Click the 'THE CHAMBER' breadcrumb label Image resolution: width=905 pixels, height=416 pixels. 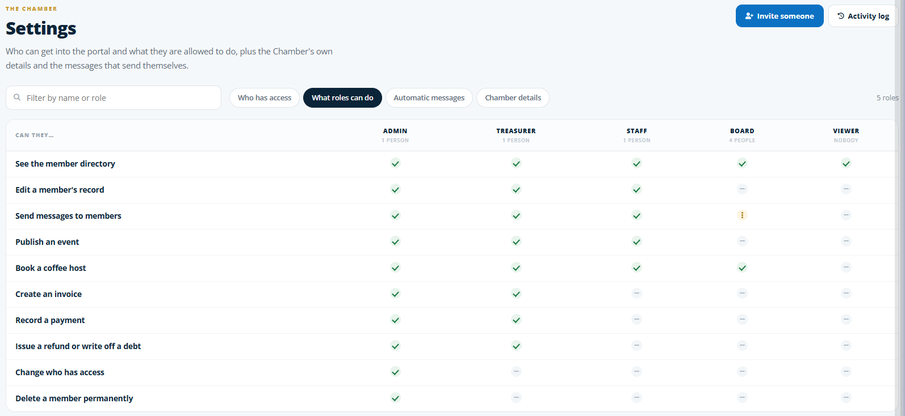click(x=31, y=9)
